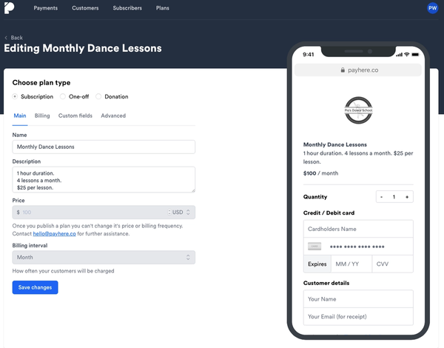This screenshot has width=444, height=348.
Task: Click the padlock icon in URL bar
Action: click(343, 70)
